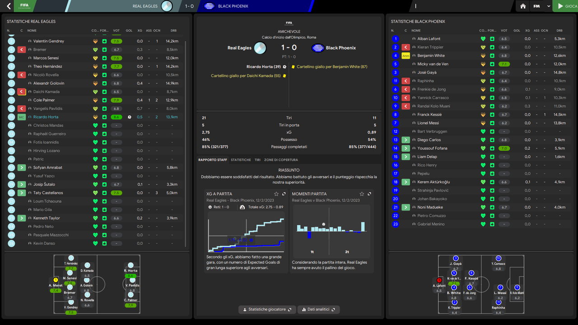The image size is (578, 325).
Task: Click the green sub-on icon beside Diego Carlos
Action: point(406,140)
